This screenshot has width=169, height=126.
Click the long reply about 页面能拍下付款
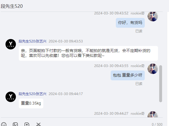tap(88, 53)
